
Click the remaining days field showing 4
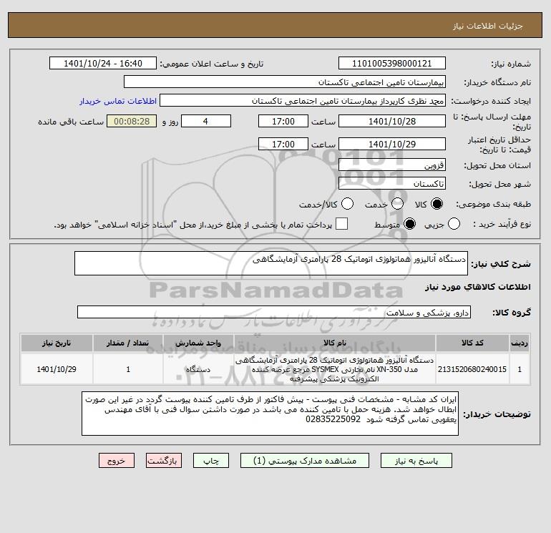click(206, 121)
